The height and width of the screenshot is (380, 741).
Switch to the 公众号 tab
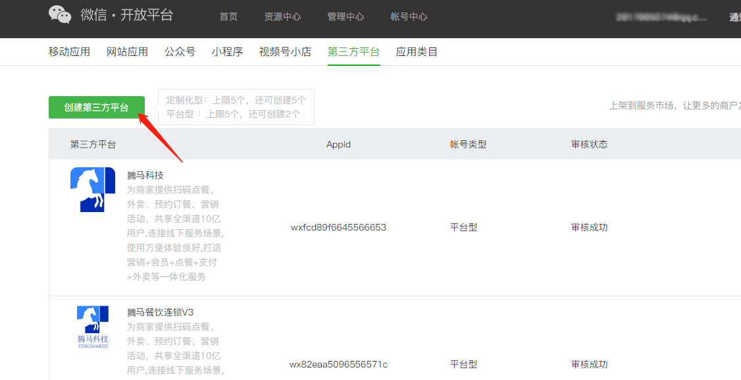point(180,51)
